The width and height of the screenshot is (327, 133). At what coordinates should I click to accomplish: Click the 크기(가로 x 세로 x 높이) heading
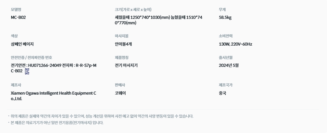pyautogui.click(x=133, y=9)
